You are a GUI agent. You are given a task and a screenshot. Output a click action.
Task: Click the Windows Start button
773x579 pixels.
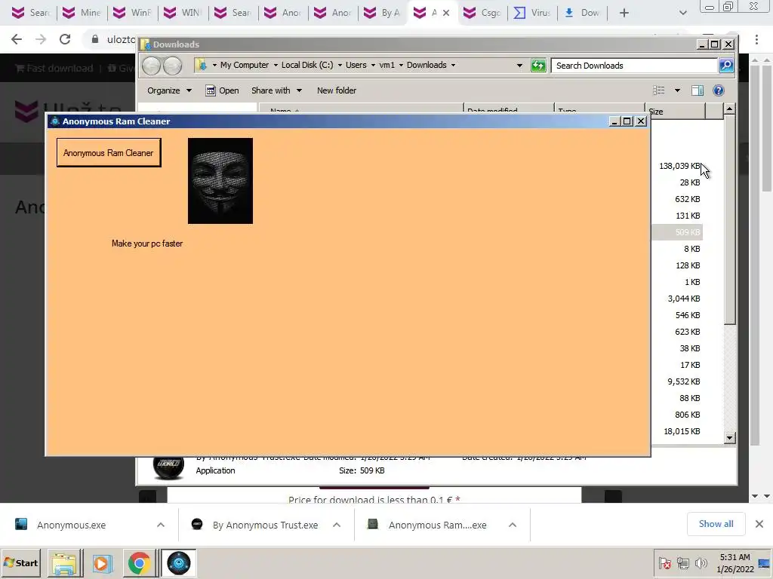click(x=21, y=562)
